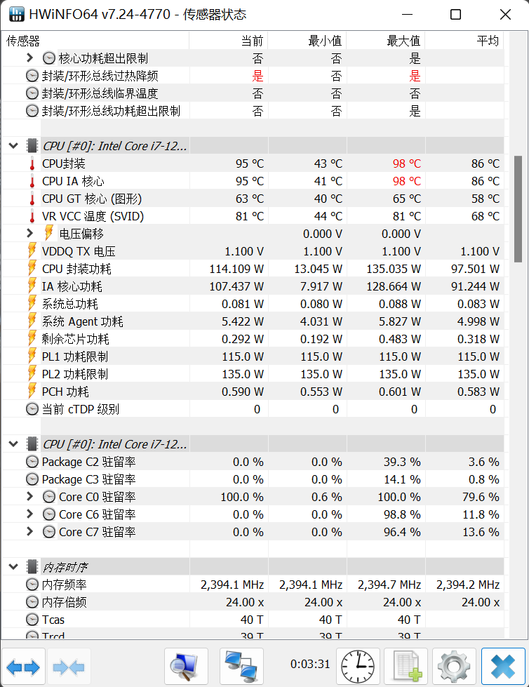
Task: Collapse the first CPU [#0] Intel Core section
Action: (x=13, y=145)
